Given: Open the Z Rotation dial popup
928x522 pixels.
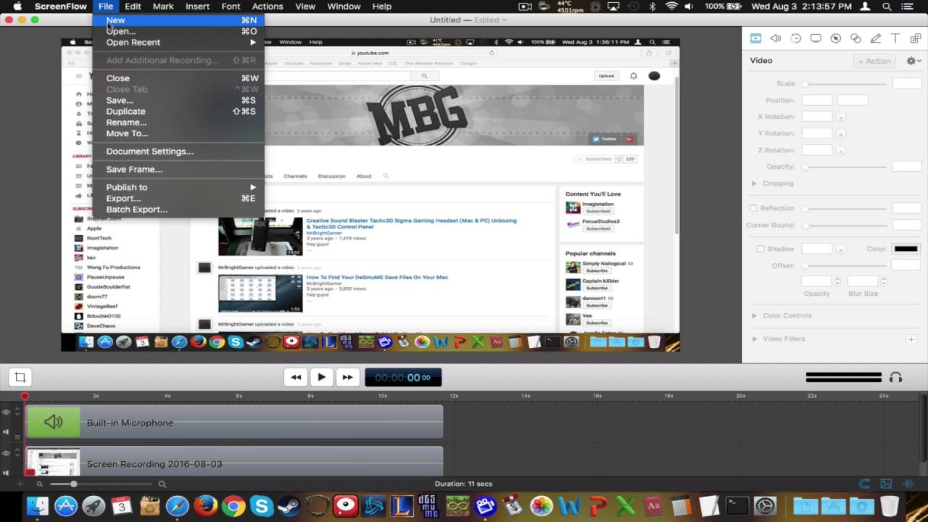Looking at the screenshot, I should tap(841, 150).
